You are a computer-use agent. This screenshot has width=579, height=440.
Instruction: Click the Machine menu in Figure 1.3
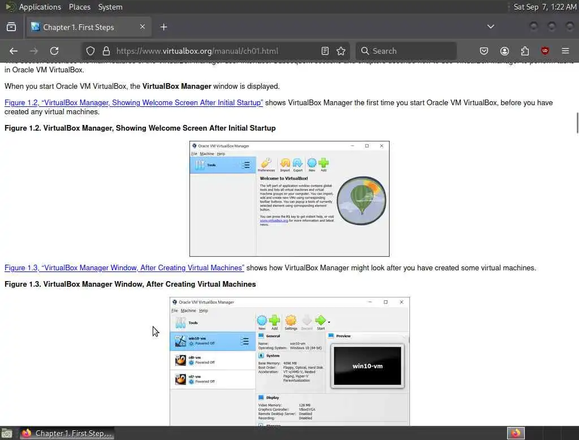coord(188,310)
